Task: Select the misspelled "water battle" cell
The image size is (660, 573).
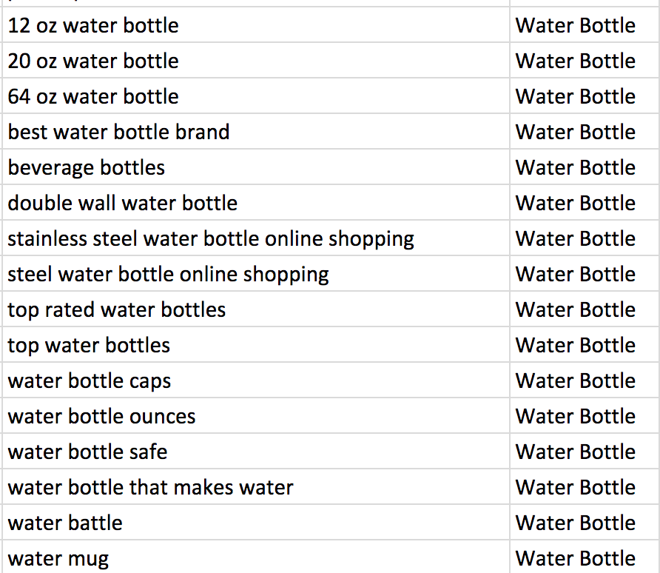Action: click(x=65, y=523)
